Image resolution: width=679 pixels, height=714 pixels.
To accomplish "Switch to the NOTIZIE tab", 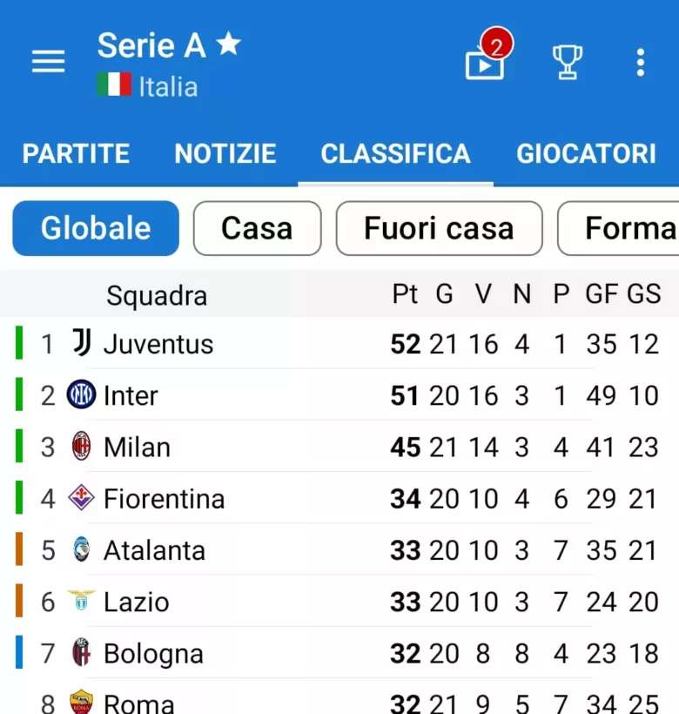I will (x=225, y=154).
